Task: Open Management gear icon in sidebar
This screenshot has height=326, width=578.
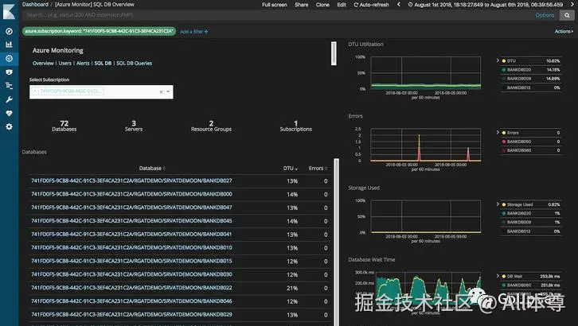Action: click(x=10, y=126)
